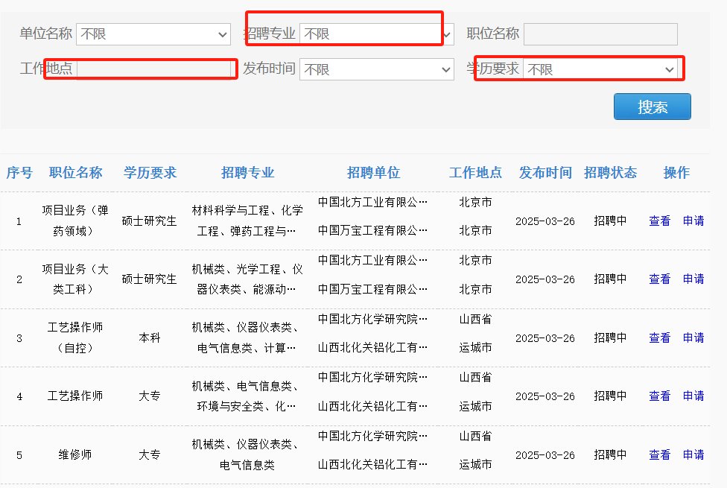Apply for 工艺操作师（自控） position
The height and width of the screenshot is (488, 727).
(693, 337)
